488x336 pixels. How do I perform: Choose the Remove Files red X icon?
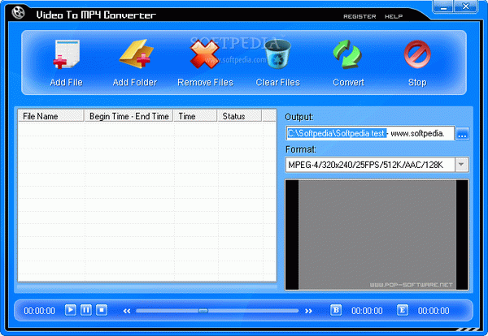(x=204, y=54)
